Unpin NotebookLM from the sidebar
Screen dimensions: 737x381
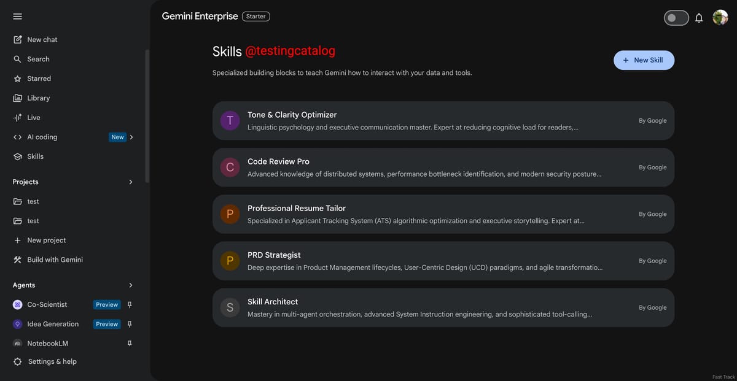tap(129, 343)
